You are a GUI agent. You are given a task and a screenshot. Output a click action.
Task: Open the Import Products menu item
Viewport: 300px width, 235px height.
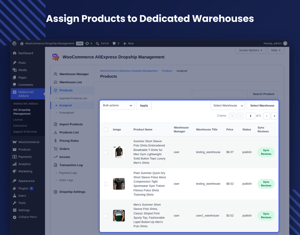(71, 124)
